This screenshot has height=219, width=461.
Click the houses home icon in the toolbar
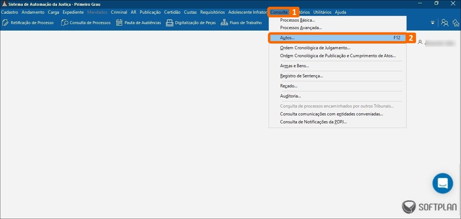pos(456,23)
